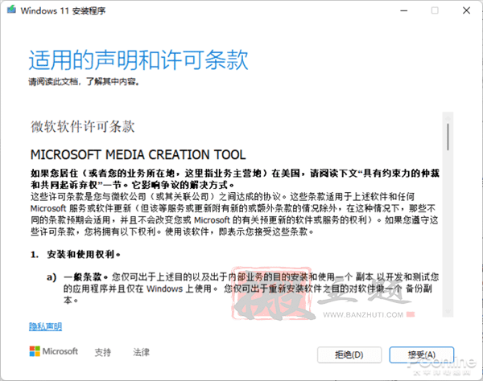Viewport: 483px width, 381px height.
Task: Click the '1. 安装和使用权利' section heading
Action: point(76,254)
